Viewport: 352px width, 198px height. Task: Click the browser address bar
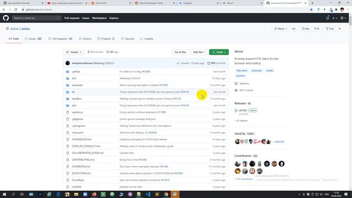pyautogui.click(x=165, y=10)
